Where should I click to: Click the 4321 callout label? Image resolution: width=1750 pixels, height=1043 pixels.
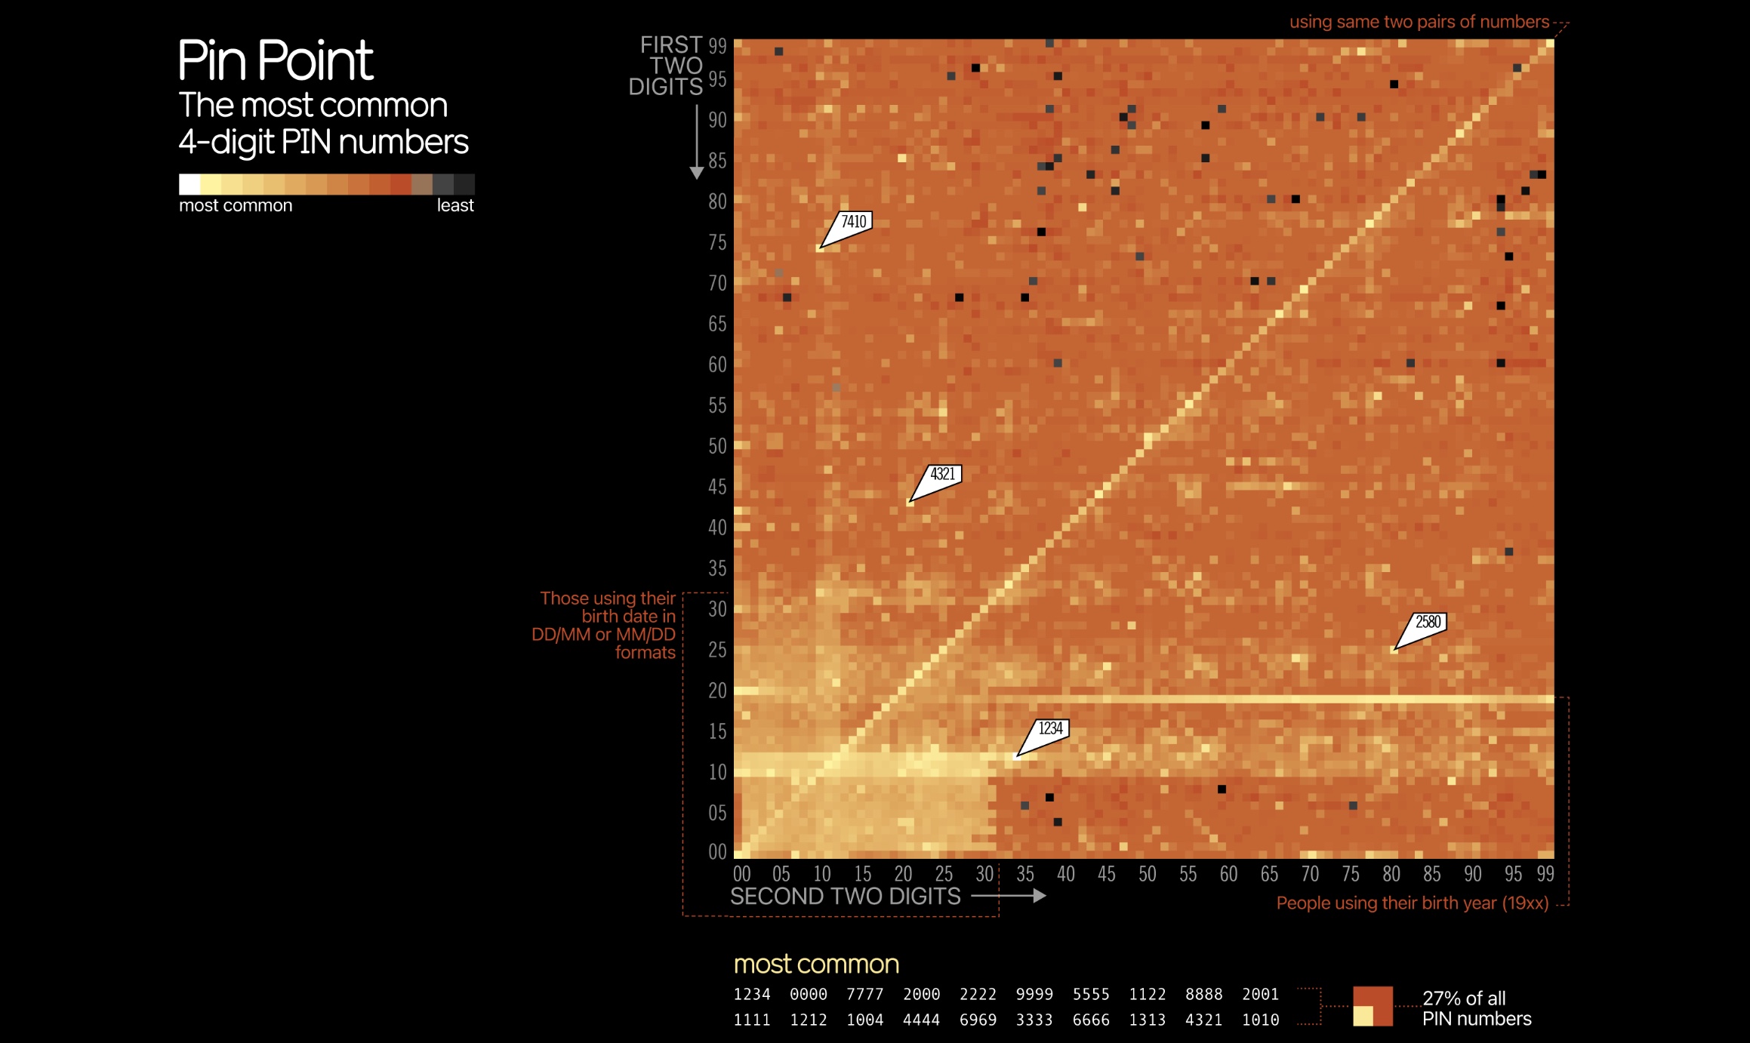(942, 475)
